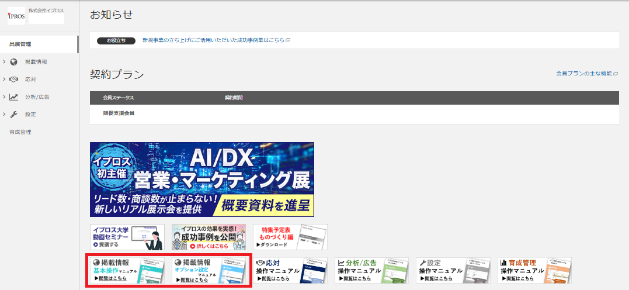Click the handshake icon beside 応対

coord(14,79)
